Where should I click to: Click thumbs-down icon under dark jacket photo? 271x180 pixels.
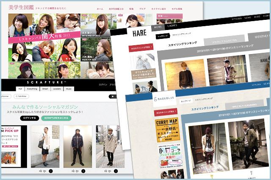[77, 171]
